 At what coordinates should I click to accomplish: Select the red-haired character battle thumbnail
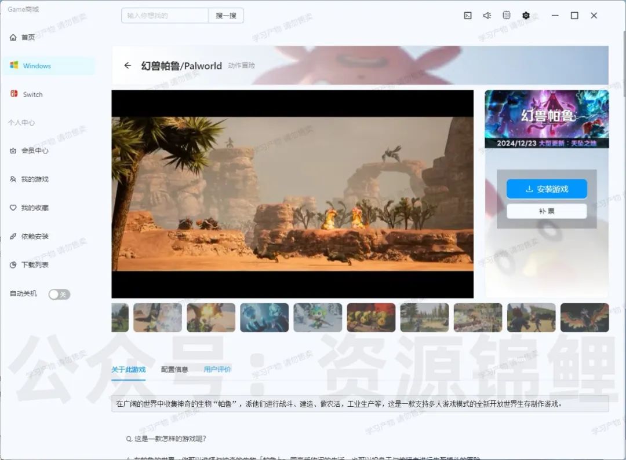coord(532,318)
